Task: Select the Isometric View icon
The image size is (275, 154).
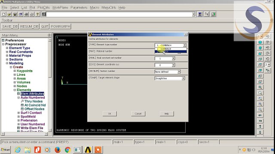Action: (x=260, y=42)
